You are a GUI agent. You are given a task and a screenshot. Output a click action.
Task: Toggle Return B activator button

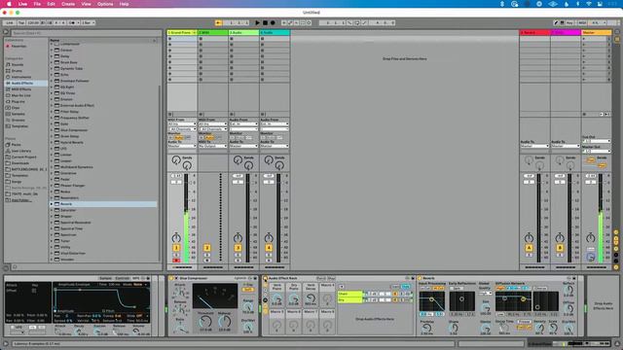(560, 248)
